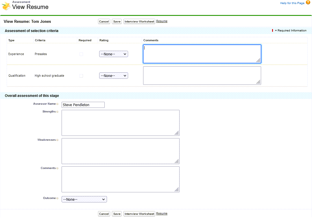Click help icon next to Assessor Name
This screenshot has width=312, height=218.
coord(58,104)
